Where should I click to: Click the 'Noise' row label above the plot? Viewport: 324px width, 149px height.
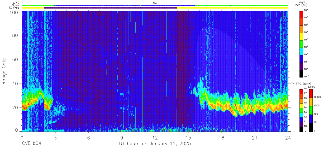point(16,5)
